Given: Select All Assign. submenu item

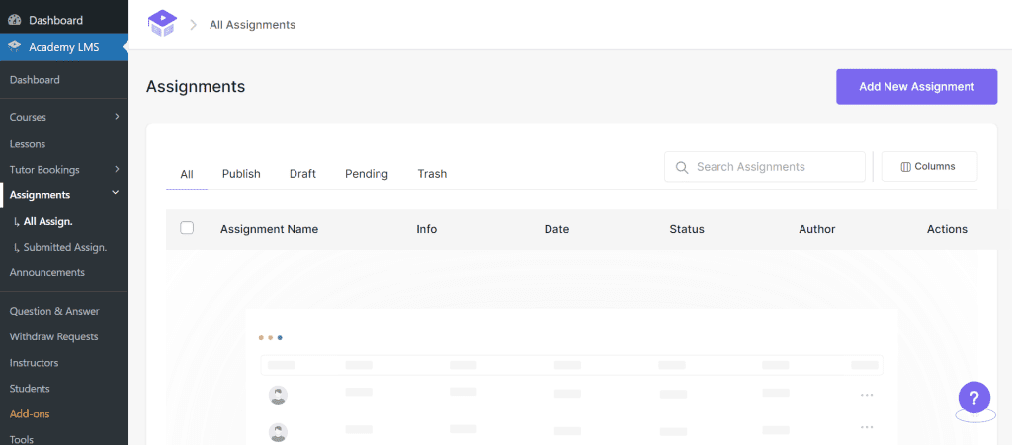Looking at the screenshot, I should click(x=47, y=221).
